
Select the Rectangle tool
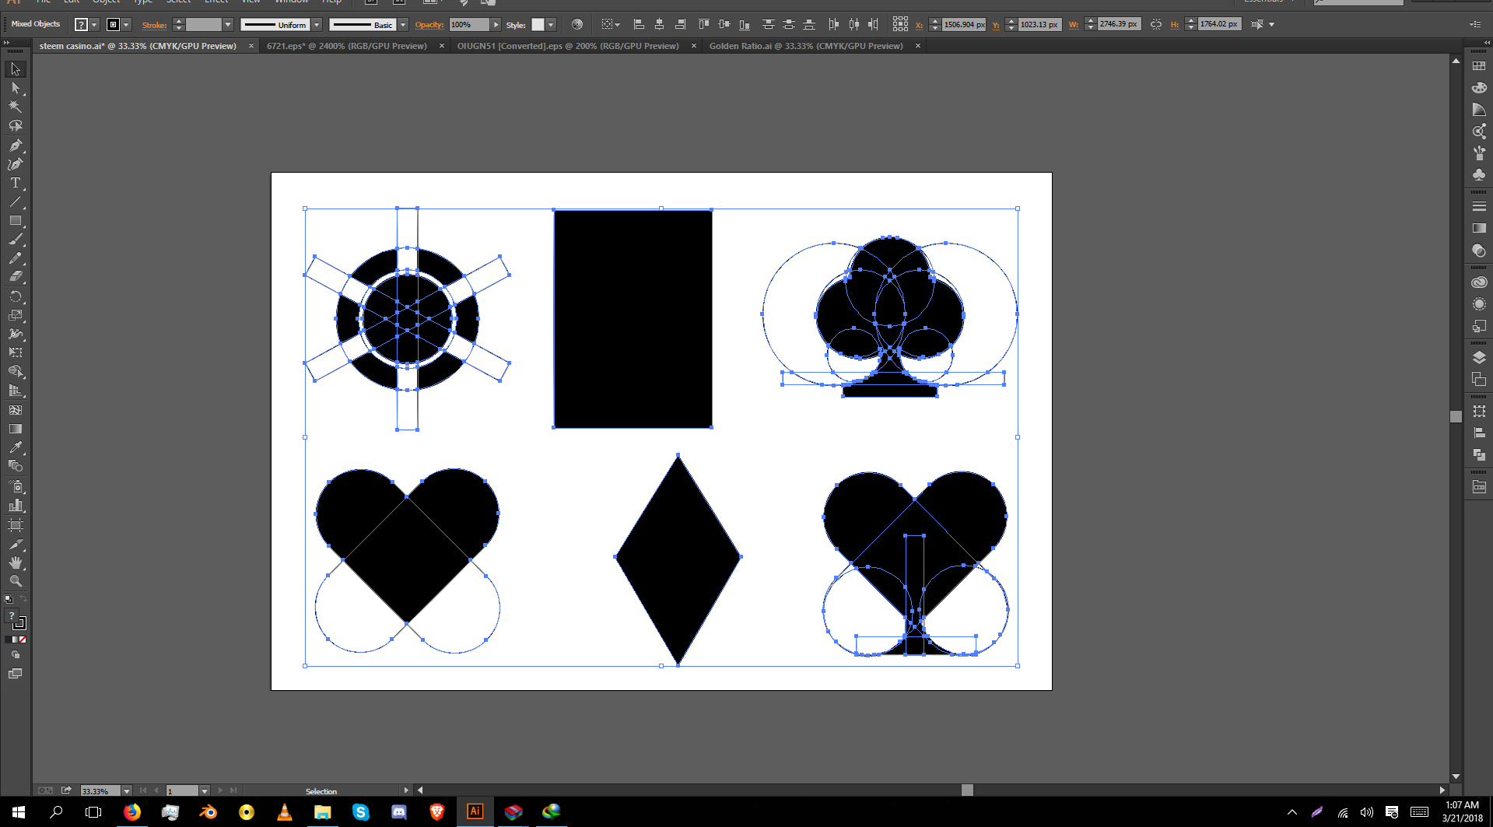pos(15,221)
